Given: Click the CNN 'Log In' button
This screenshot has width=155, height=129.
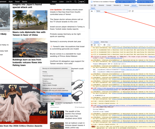Looking at the screenshot, I should tap(81, 2).
